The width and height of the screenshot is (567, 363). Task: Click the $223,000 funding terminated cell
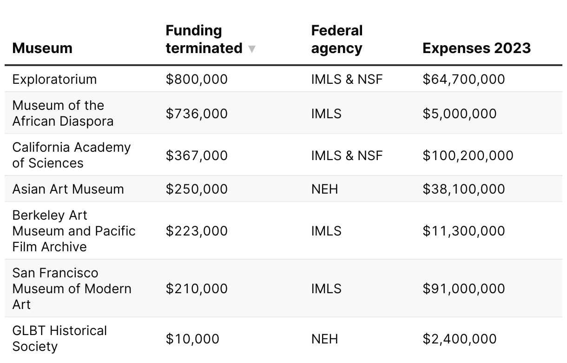197,231
